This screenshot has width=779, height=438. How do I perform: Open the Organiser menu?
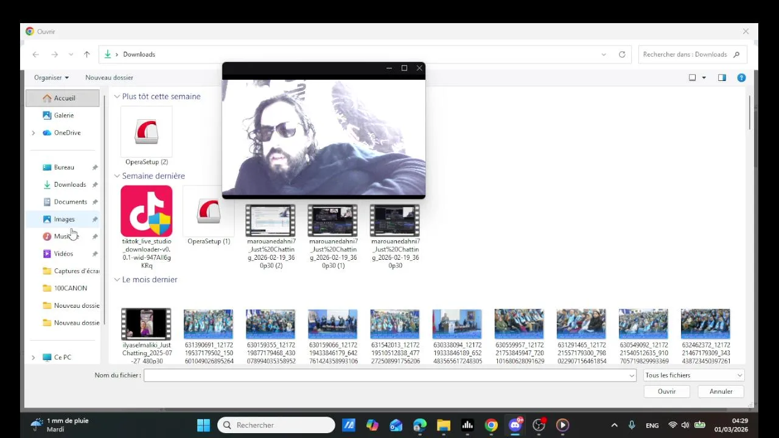[51, 77]
